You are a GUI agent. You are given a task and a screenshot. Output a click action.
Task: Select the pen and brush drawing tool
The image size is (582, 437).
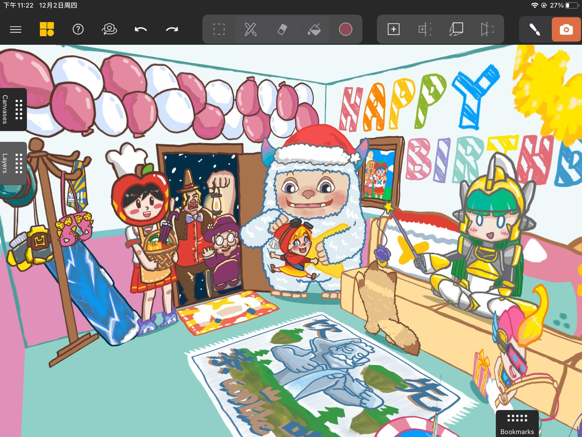coord(250,29)
